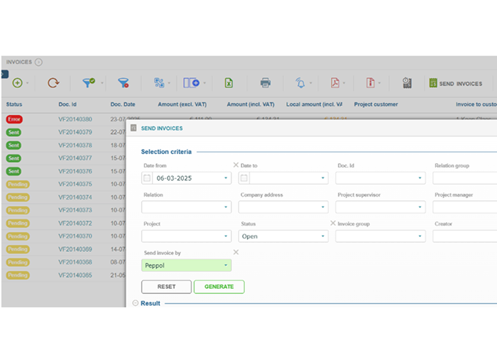Open invoice VF20140380

[x=75, y=119]
